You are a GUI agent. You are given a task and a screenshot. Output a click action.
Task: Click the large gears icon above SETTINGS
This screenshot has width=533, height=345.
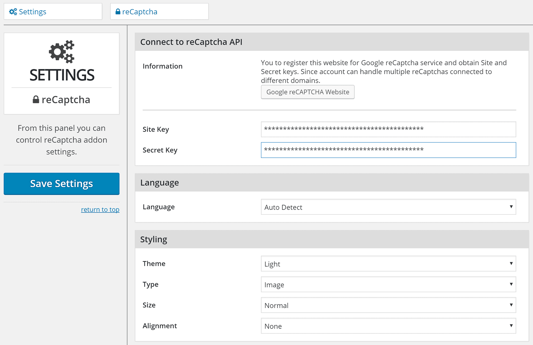62,52
